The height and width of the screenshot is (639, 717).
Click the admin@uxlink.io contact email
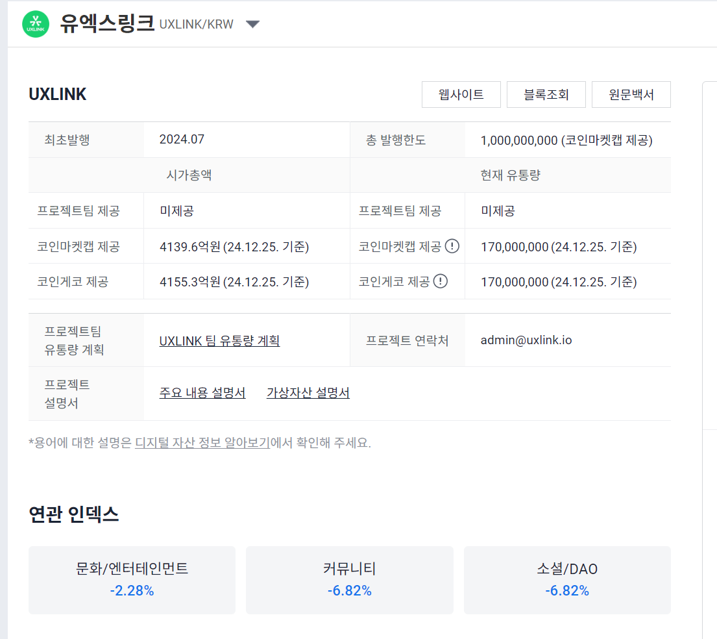pos(526,340)
